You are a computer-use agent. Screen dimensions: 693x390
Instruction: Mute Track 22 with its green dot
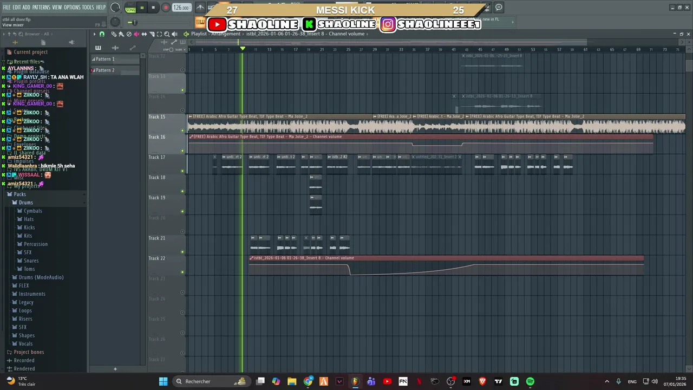tap(182, 272)
